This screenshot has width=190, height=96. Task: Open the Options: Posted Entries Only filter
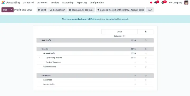121,10
